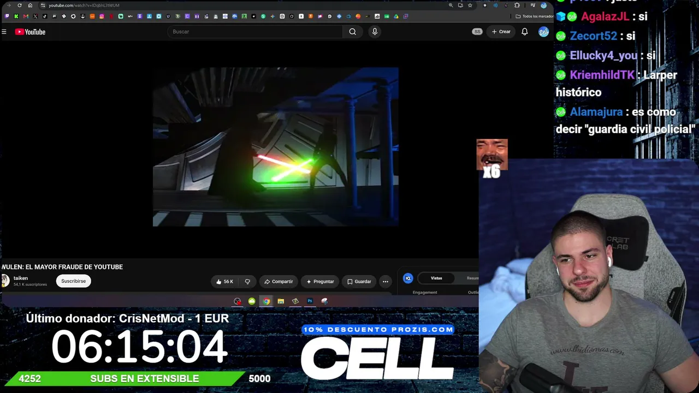Share the video via Compartir
The height and width of the screenshot is (393, 699).
(279, 282)
